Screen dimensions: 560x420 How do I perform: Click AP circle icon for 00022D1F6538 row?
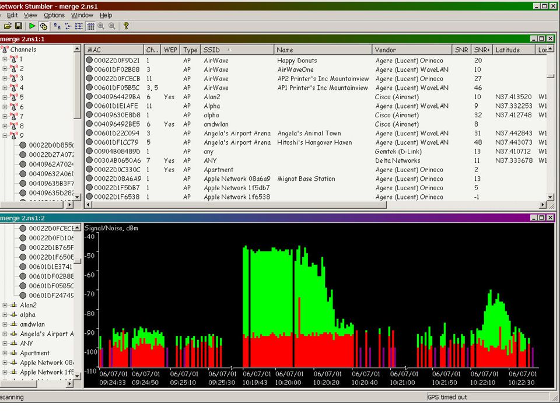[89, 197]
